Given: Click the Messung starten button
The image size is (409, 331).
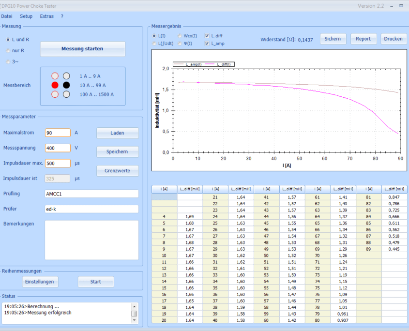Looking at the screenshot, I should pyautogui.click(x=82, y=49).
